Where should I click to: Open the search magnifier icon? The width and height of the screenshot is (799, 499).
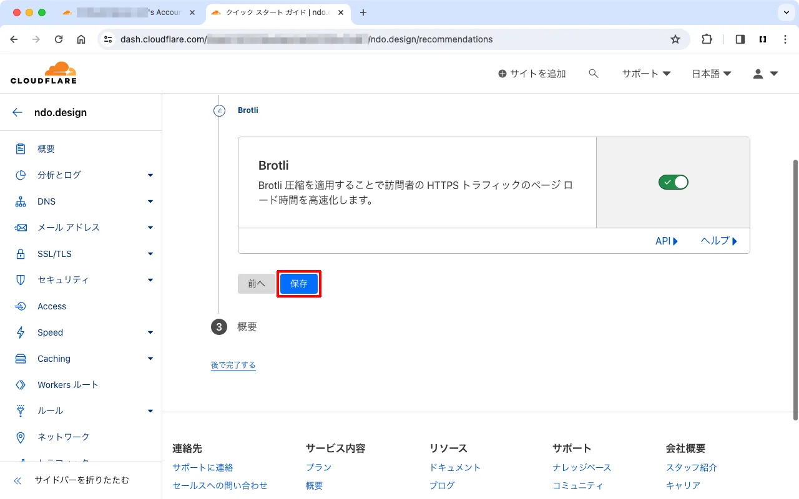click(594, 74)
